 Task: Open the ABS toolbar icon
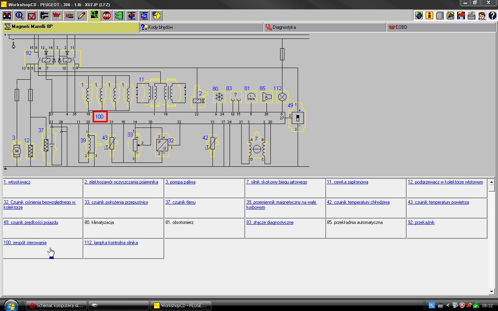point(107,16)
